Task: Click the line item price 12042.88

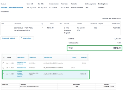Action: [50, 28]
